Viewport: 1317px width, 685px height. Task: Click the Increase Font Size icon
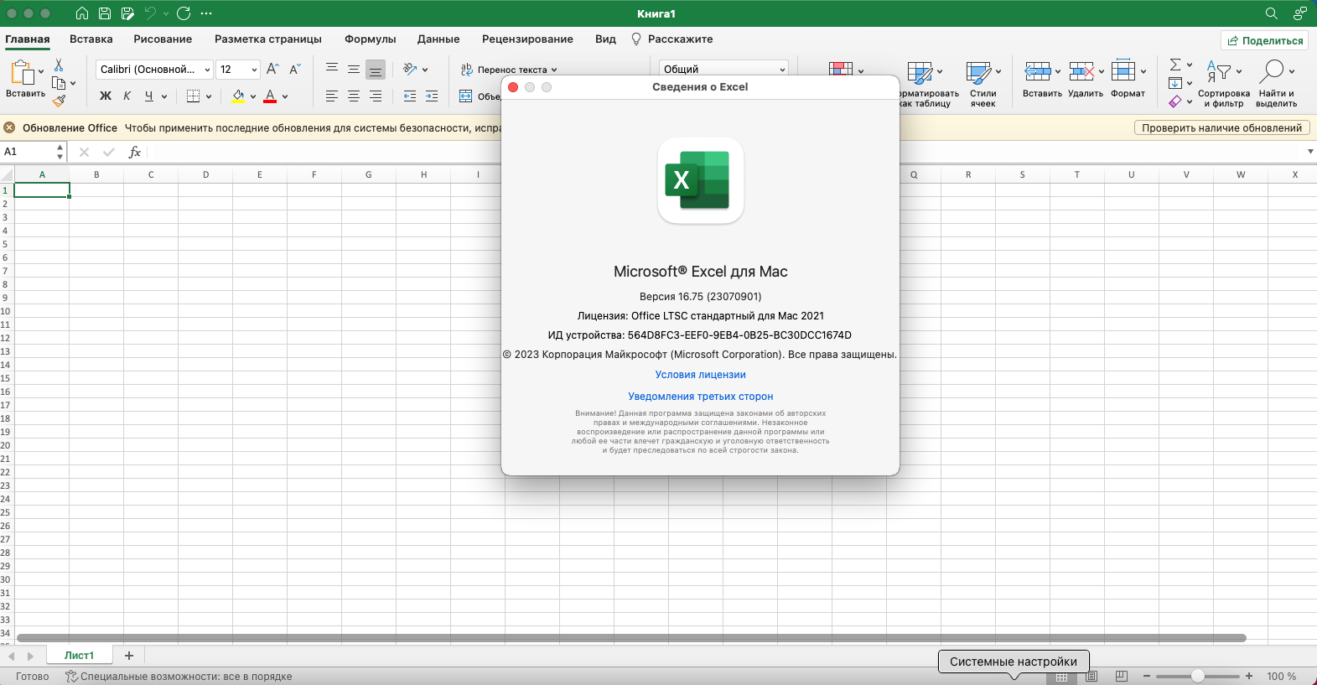(272, 70)
